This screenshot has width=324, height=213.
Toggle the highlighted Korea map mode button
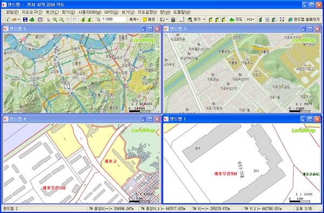224,19
